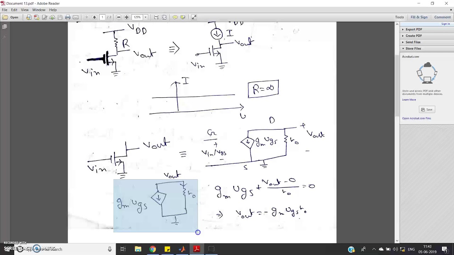Image resolution: width=454 pixels, height=255 pixels.
Task: Open the attachments paperclip panel icon
Action: (x=5, y=36)
